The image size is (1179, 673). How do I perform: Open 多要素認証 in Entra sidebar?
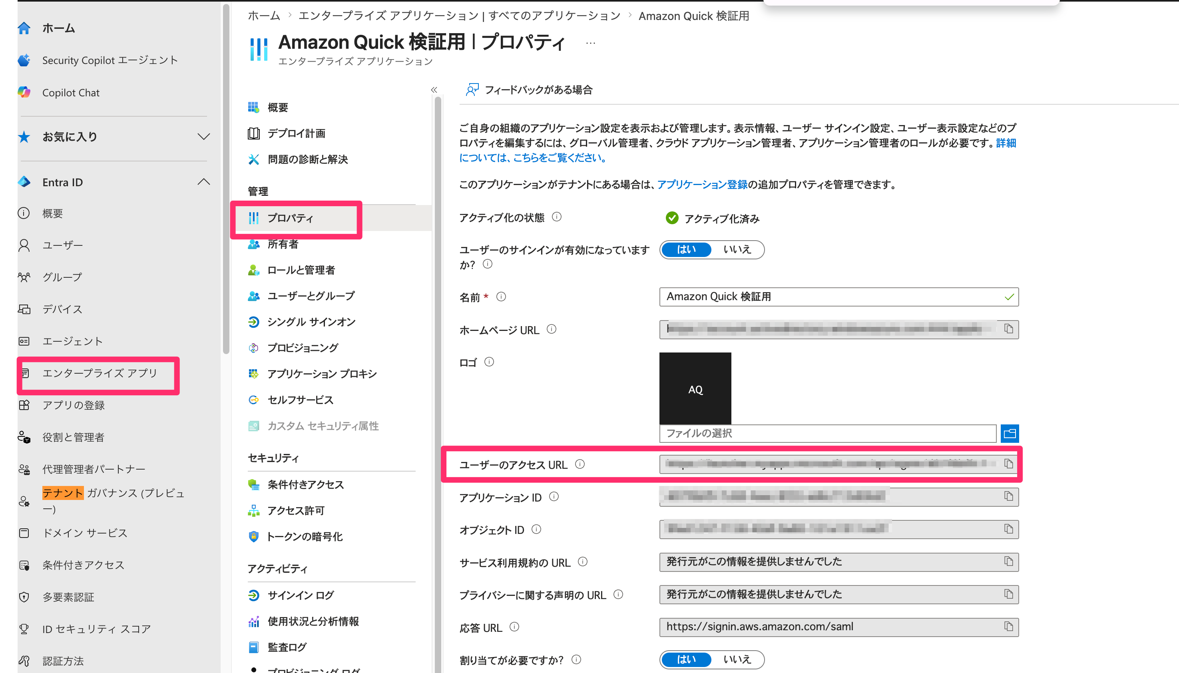(68, 597)
